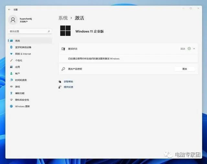Click the 激活状态 label
Image resolution: width=207 pixels, height=164 pixels.
pos(72,49)
